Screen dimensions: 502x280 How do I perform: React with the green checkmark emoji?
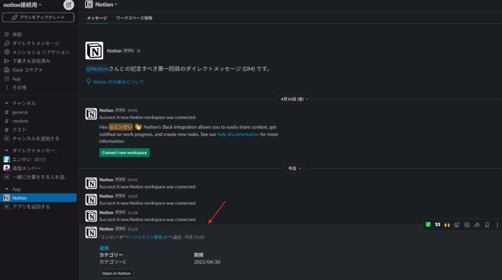point(428,225)
